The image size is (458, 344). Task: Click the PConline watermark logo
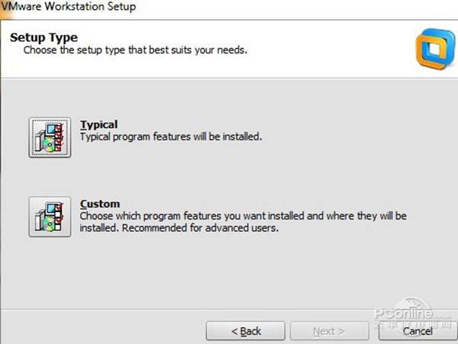point(403,313)
